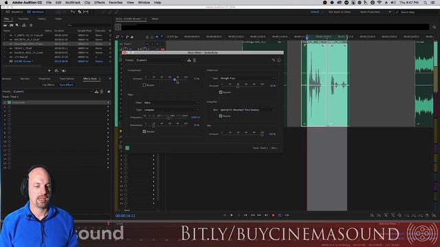Open the Amplifier Box dropdown
The height and width of the screenshot is (247, 440).
pos(247,110)
